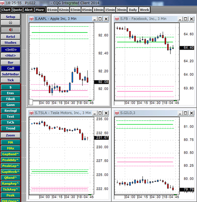This screenshot has height=202, width=197.
Task: Add the PeakGap^ study
Action: click(10, 166)
